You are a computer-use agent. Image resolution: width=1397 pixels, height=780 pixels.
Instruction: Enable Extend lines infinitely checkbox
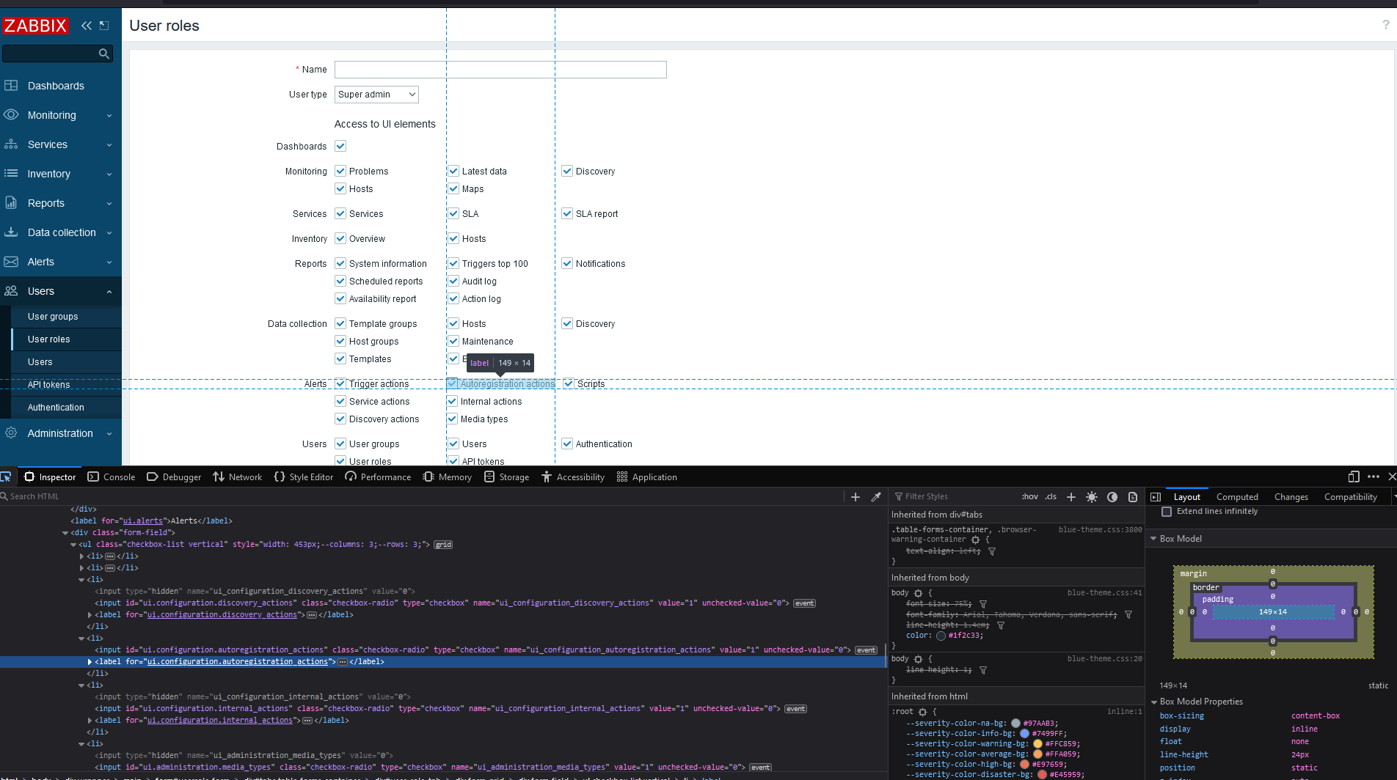coord(1167,512)
